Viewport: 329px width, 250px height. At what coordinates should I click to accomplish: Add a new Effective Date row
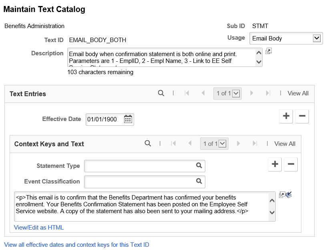[x=286, y=116]
